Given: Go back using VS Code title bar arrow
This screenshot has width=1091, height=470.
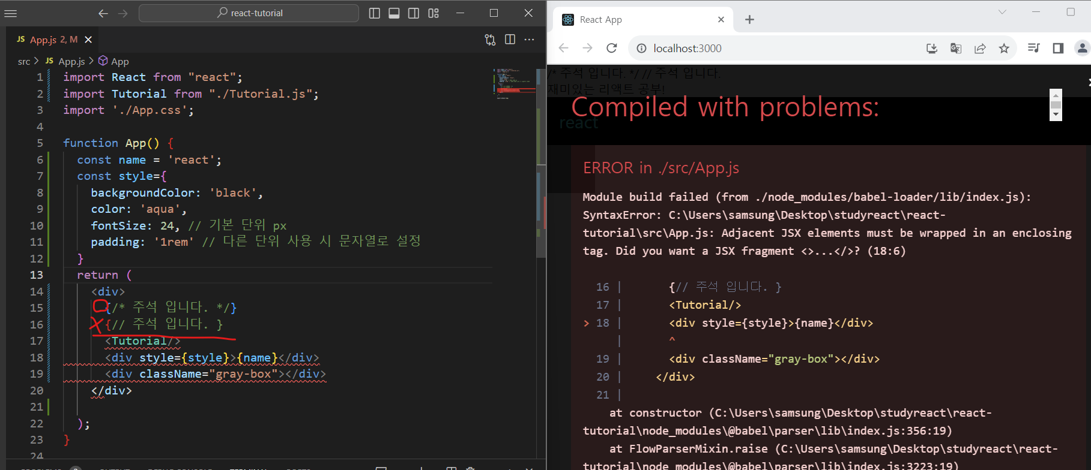Looking at the screenshot, I should pyautogui.click(x=103, y=13).
